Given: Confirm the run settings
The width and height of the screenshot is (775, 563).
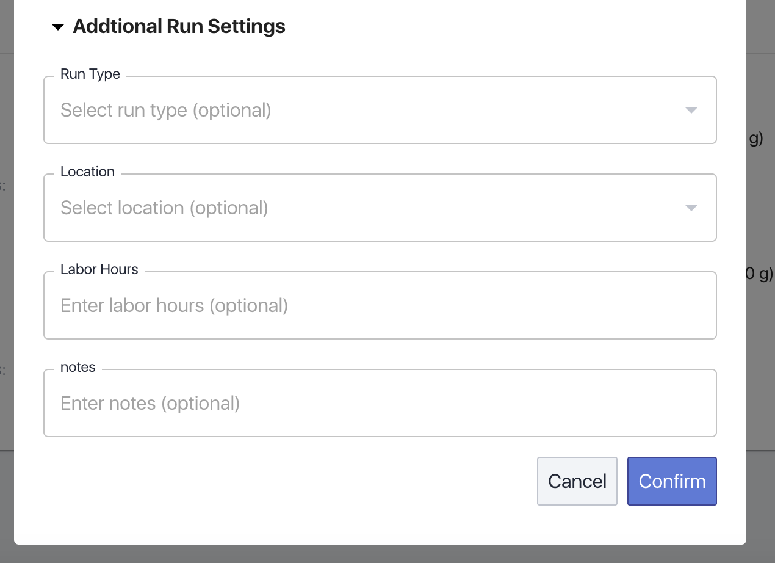Looking at the screenshot, I should pyautogui.click(x=672, y=481).
